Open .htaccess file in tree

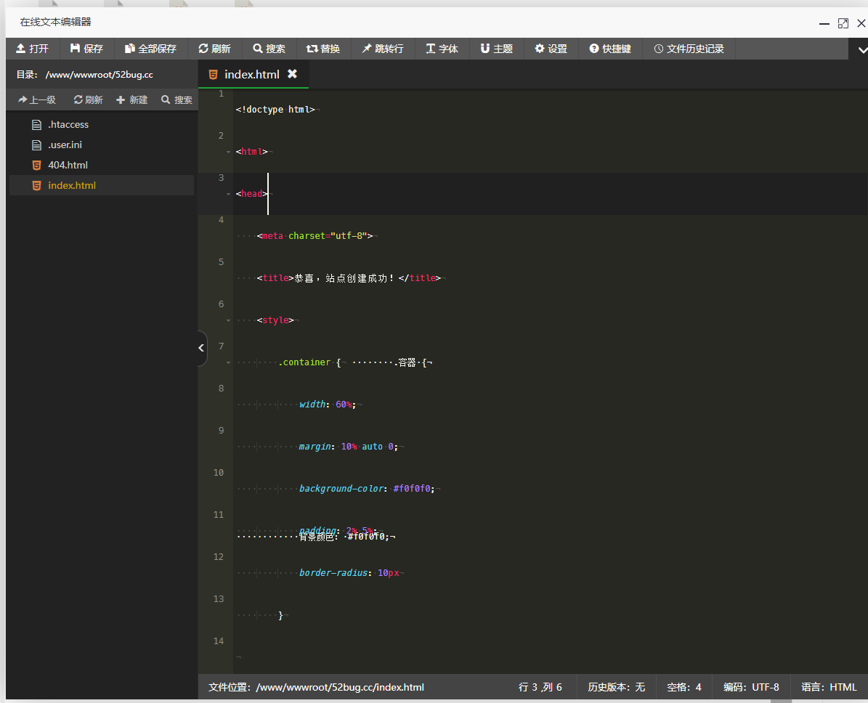point(101,124)
